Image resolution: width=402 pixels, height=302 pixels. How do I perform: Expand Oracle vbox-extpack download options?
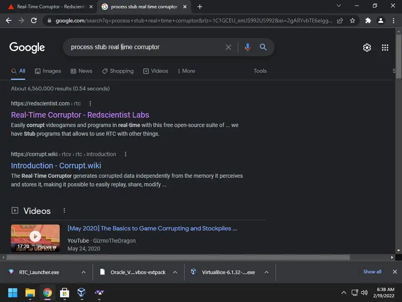coord(175,272)
